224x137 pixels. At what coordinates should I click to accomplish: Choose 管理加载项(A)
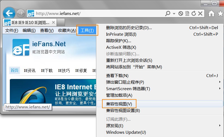[160, 95]
